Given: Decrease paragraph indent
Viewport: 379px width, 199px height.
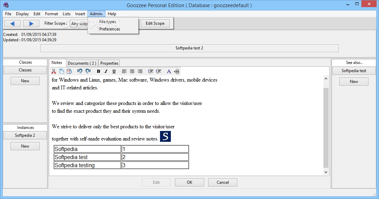Looking at the screenshot, I should coord(159,71).
